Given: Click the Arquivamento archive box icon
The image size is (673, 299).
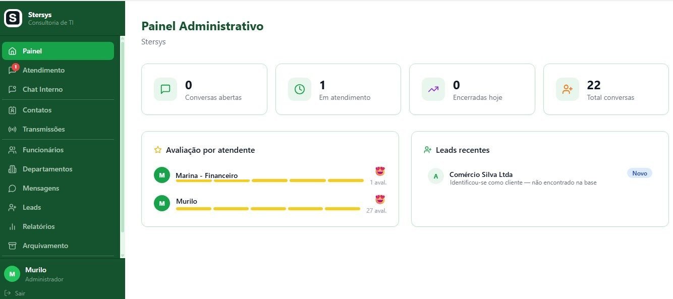Looking at the screenshot, I should (x=13, y=246).
